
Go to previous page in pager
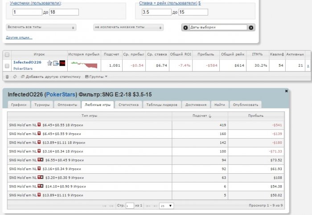pyautogui.click(x=111, y=206)
